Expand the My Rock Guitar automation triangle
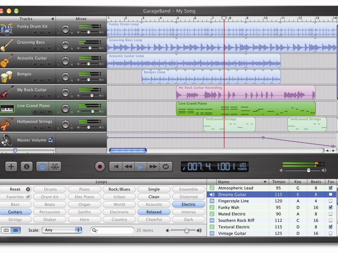Image resolution: width=338 pixels, height=253 pixels. (x=49, y=96)
